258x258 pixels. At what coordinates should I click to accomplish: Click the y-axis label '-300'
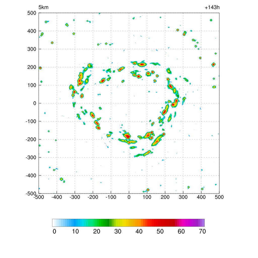(31, 157)
